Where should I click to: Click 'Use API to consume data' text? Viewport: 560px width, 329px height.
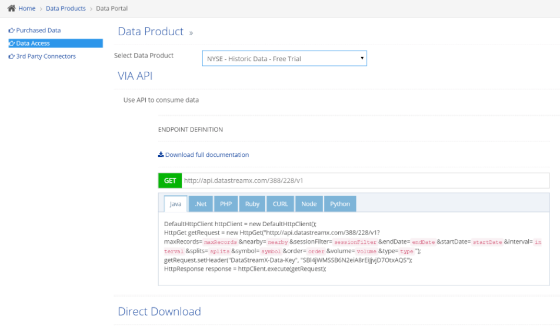[x=161, y=100]
